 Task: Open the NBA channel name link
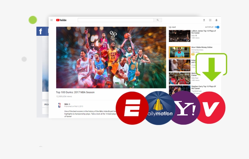[66, 104]
